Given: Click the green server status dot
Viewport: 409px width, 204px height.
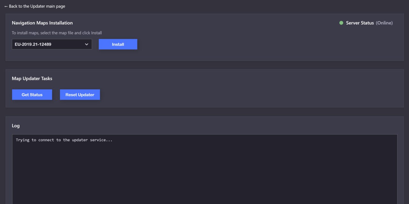Looking at the screenshot, I should (341, 23).
